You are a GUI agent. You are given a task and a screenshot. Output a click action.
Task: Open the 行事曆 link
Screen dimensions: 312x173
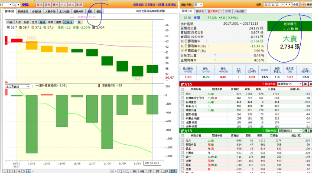pyautogui.click(x=160, y=5)
